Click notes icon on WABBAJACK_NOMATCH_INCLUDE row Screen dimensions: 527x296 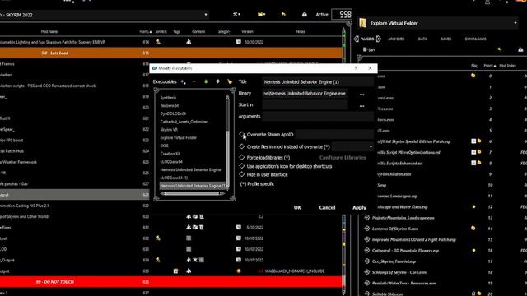click(175, 271)
